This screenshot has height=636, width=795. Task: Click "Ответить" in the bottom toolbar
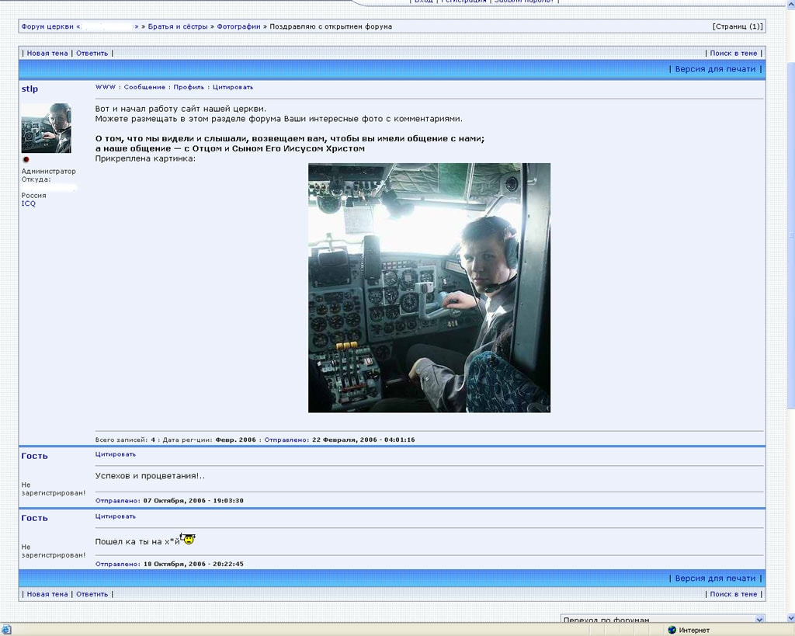point(92,594)
